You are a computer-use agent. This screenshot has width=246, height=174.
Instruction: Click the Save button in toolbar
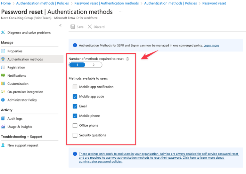77,27
